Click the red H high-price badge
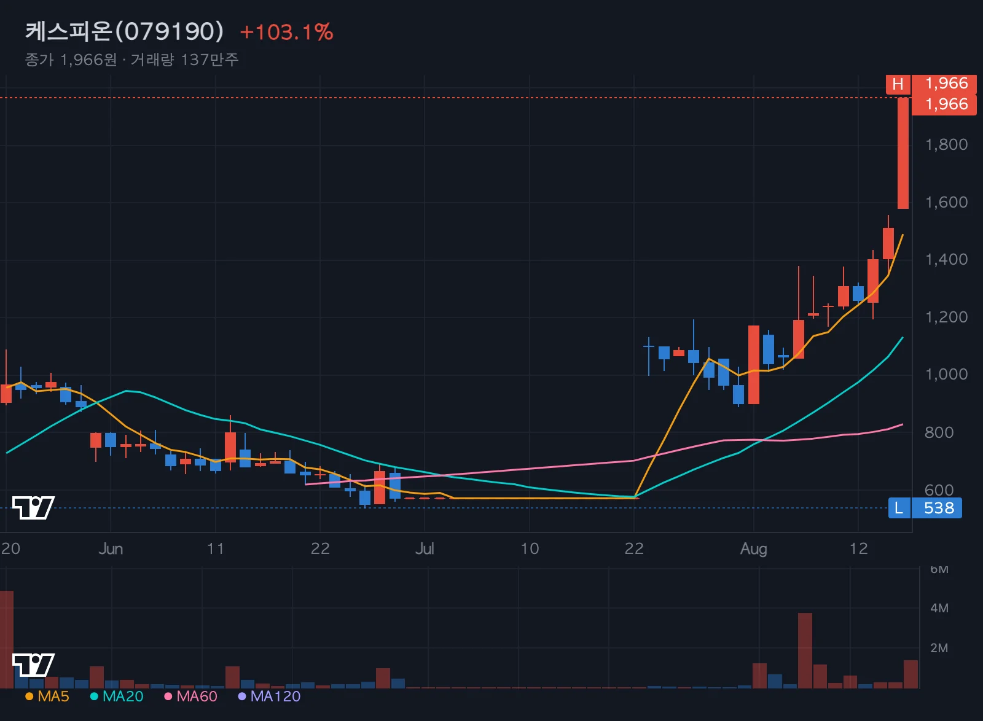 coord(898,84)
